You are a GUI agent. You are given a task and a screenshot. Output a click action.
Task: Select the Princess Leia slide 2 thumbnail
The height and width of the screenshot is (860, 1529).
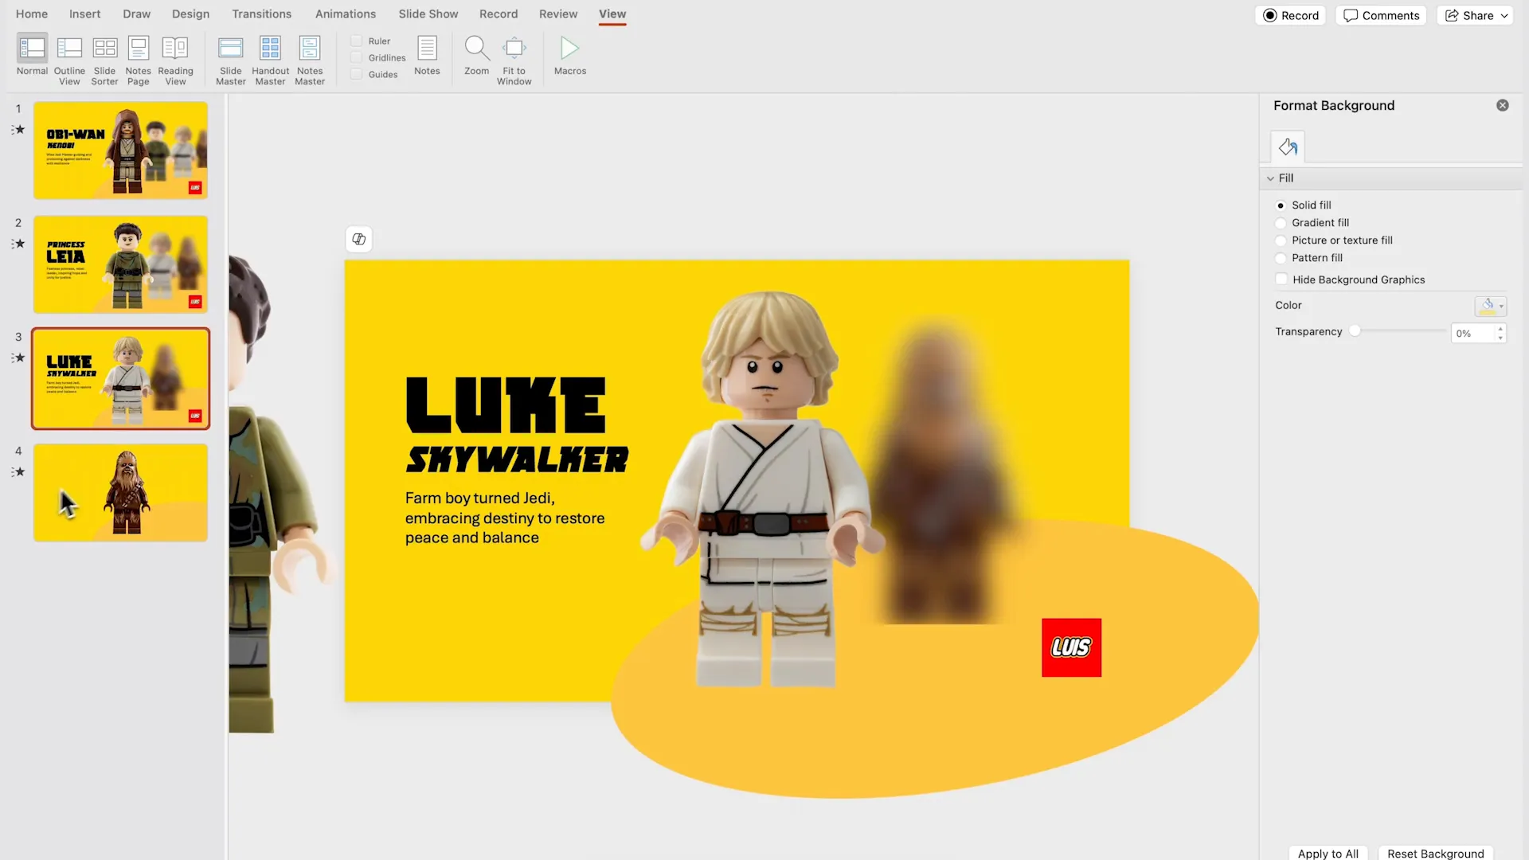click(120, 264)
